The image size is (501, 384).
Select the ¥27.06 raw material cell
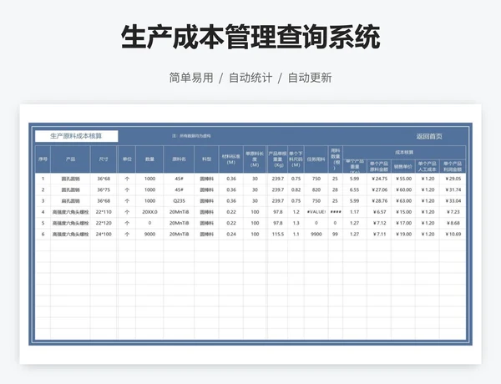[379, 189]
